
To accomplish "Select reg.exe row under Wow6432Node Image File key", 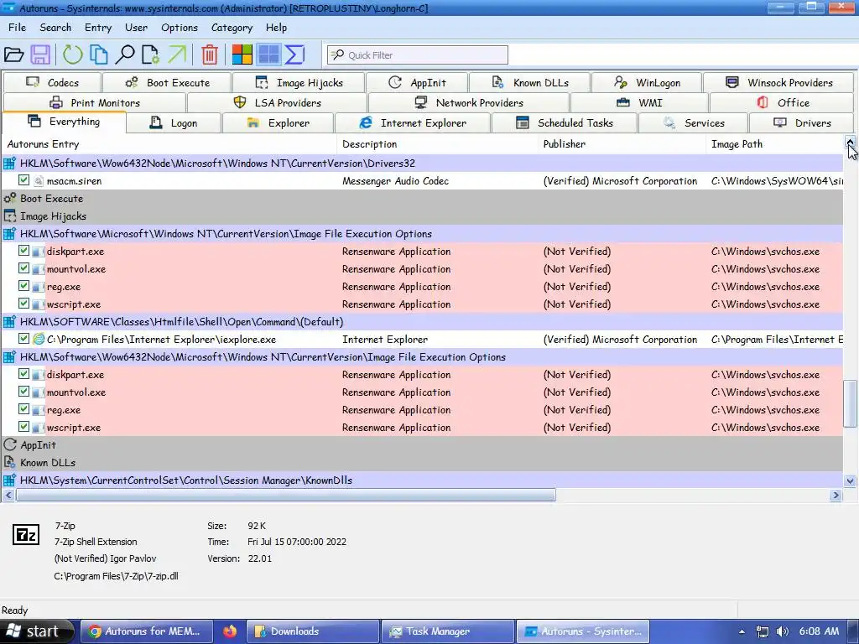I will pyautogui.click(x=422, y=409).
